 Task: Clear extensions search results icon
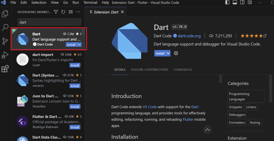pos(71,12)
